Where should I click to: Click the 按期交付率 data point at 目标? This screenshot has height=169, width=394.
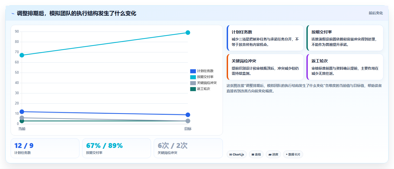click(188, 33)
